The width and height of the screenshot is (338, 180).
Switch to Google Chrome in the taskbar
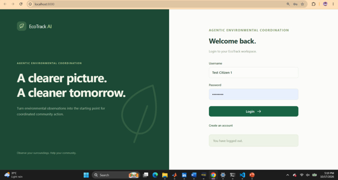(213, 175)
